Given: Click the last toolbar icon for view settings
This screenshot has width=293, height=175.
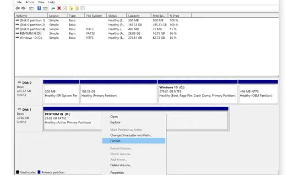Looking at the screenshot, I should click(x=83, y=8).
